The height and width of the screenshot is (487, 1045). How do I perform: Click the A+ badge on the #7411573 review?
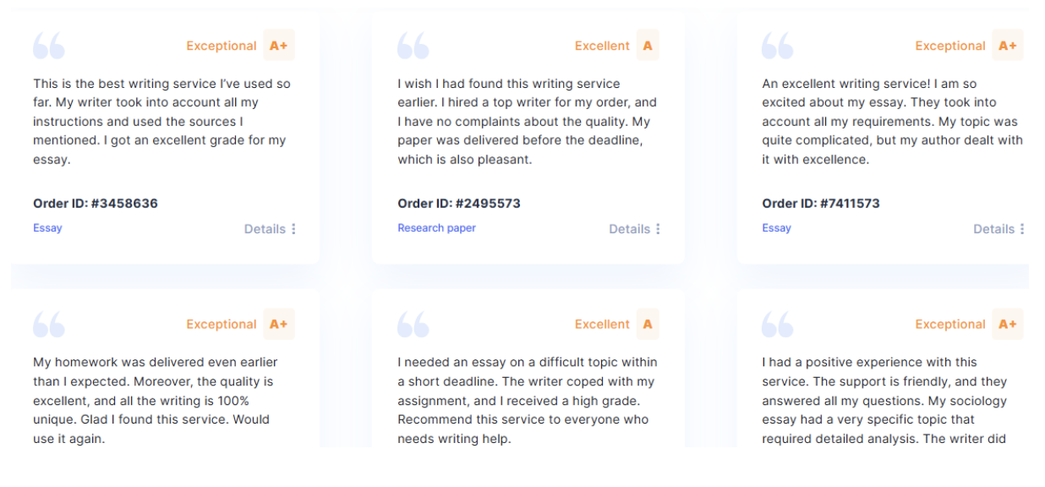[x=1008, y=46]
